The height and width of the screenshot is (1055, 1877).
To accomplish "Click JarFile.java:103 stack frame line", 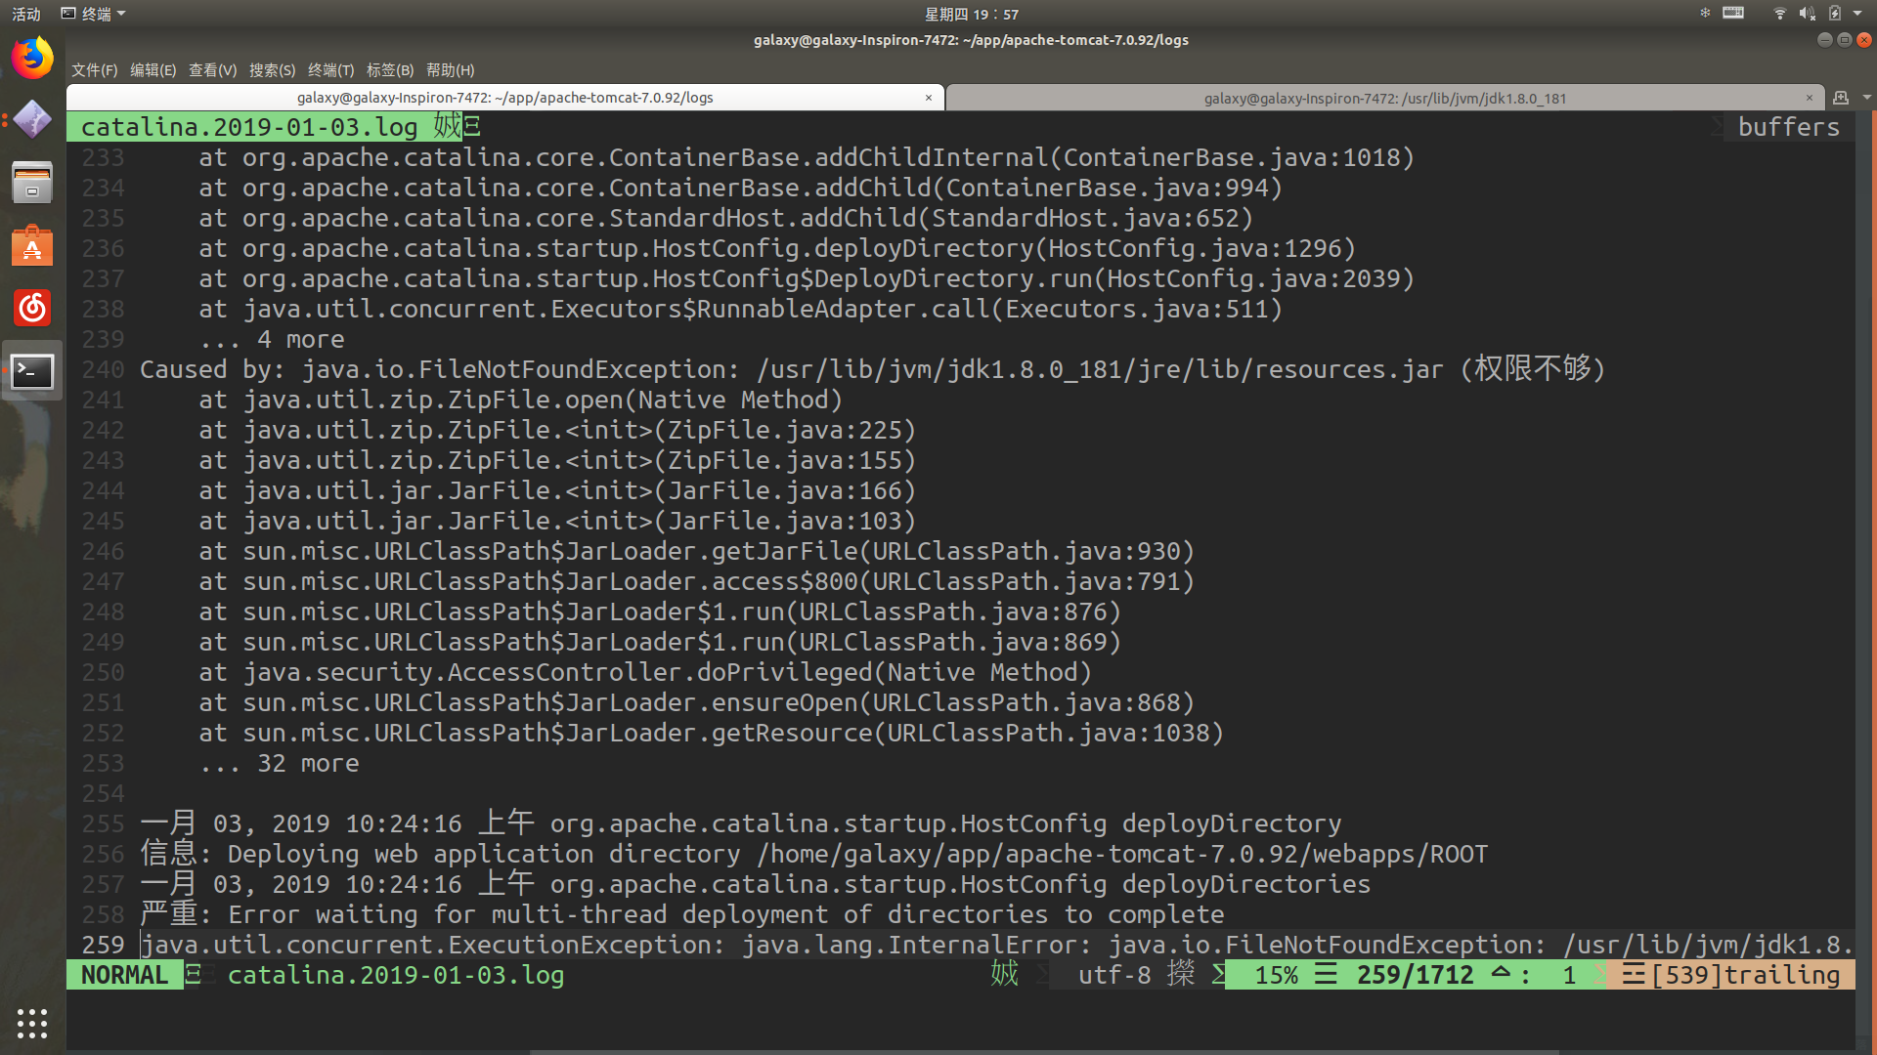I will click(x=557, y=521).
